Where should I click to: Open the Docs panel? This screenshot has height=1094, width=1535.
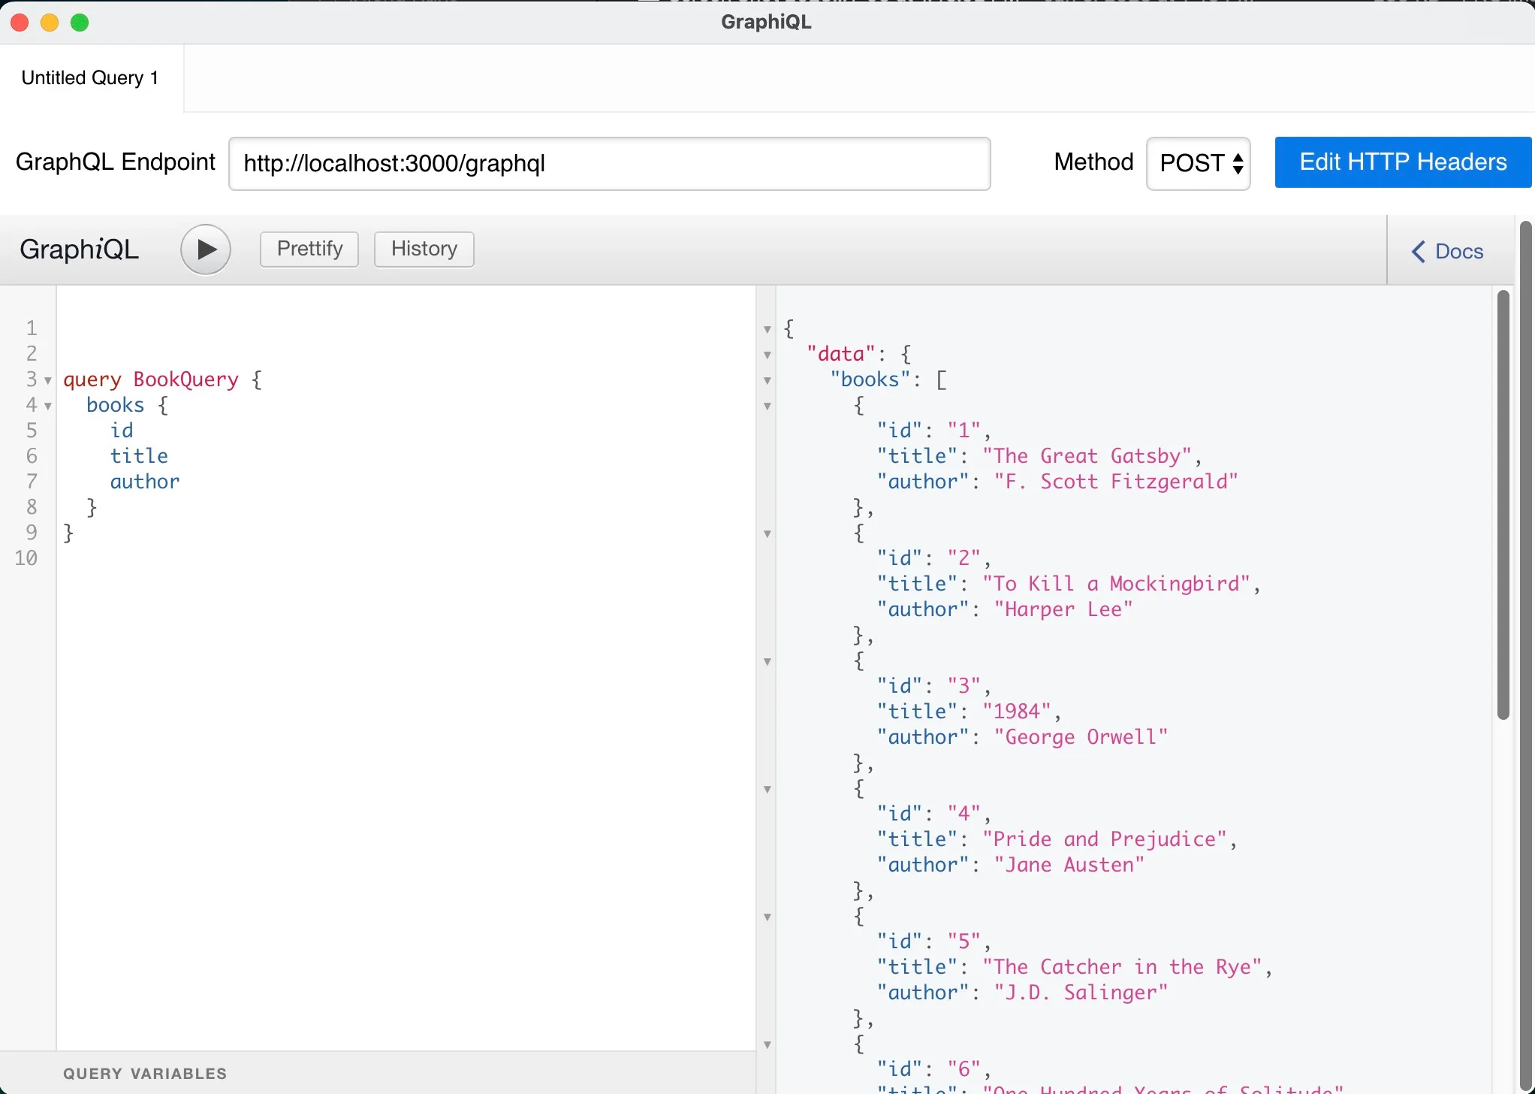[x=1449, y=249]
